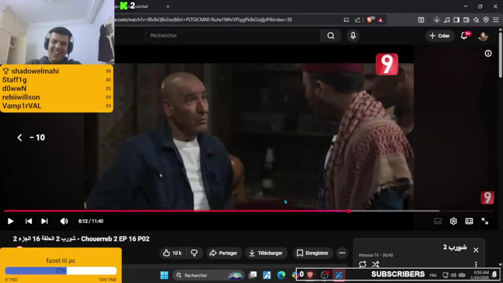Viewport: 503px width, 283px height.
Task: Open tab search toolbar icon
Action: (x=421, y=20)
